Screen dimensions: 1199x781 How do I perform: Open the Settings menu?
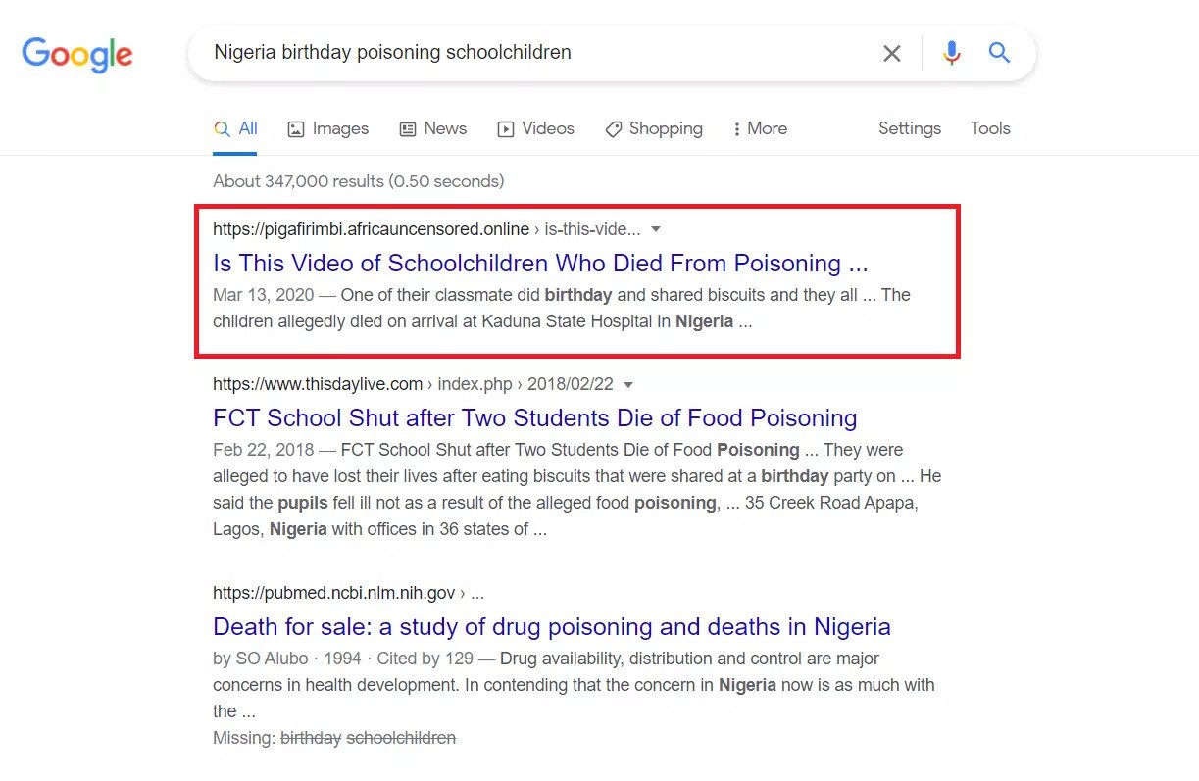[909, 128]
